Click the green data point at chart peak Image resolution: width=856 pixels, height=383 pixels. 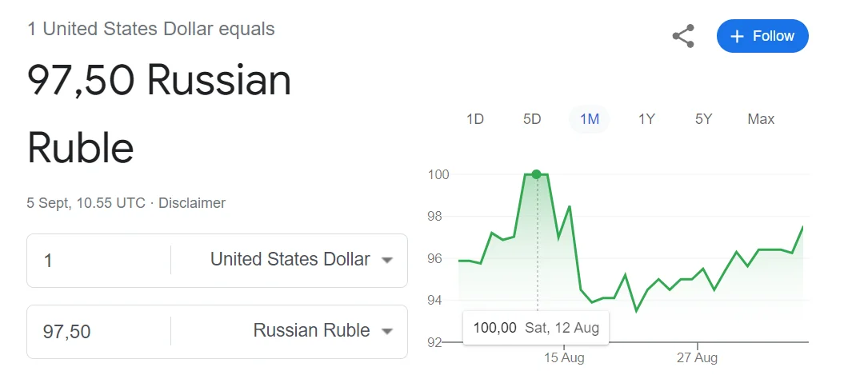point(536,174)
